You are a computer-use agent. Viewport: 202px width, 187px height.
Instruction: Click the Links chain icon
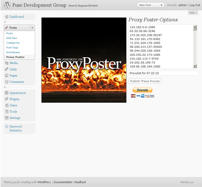[x=7, y=69]
